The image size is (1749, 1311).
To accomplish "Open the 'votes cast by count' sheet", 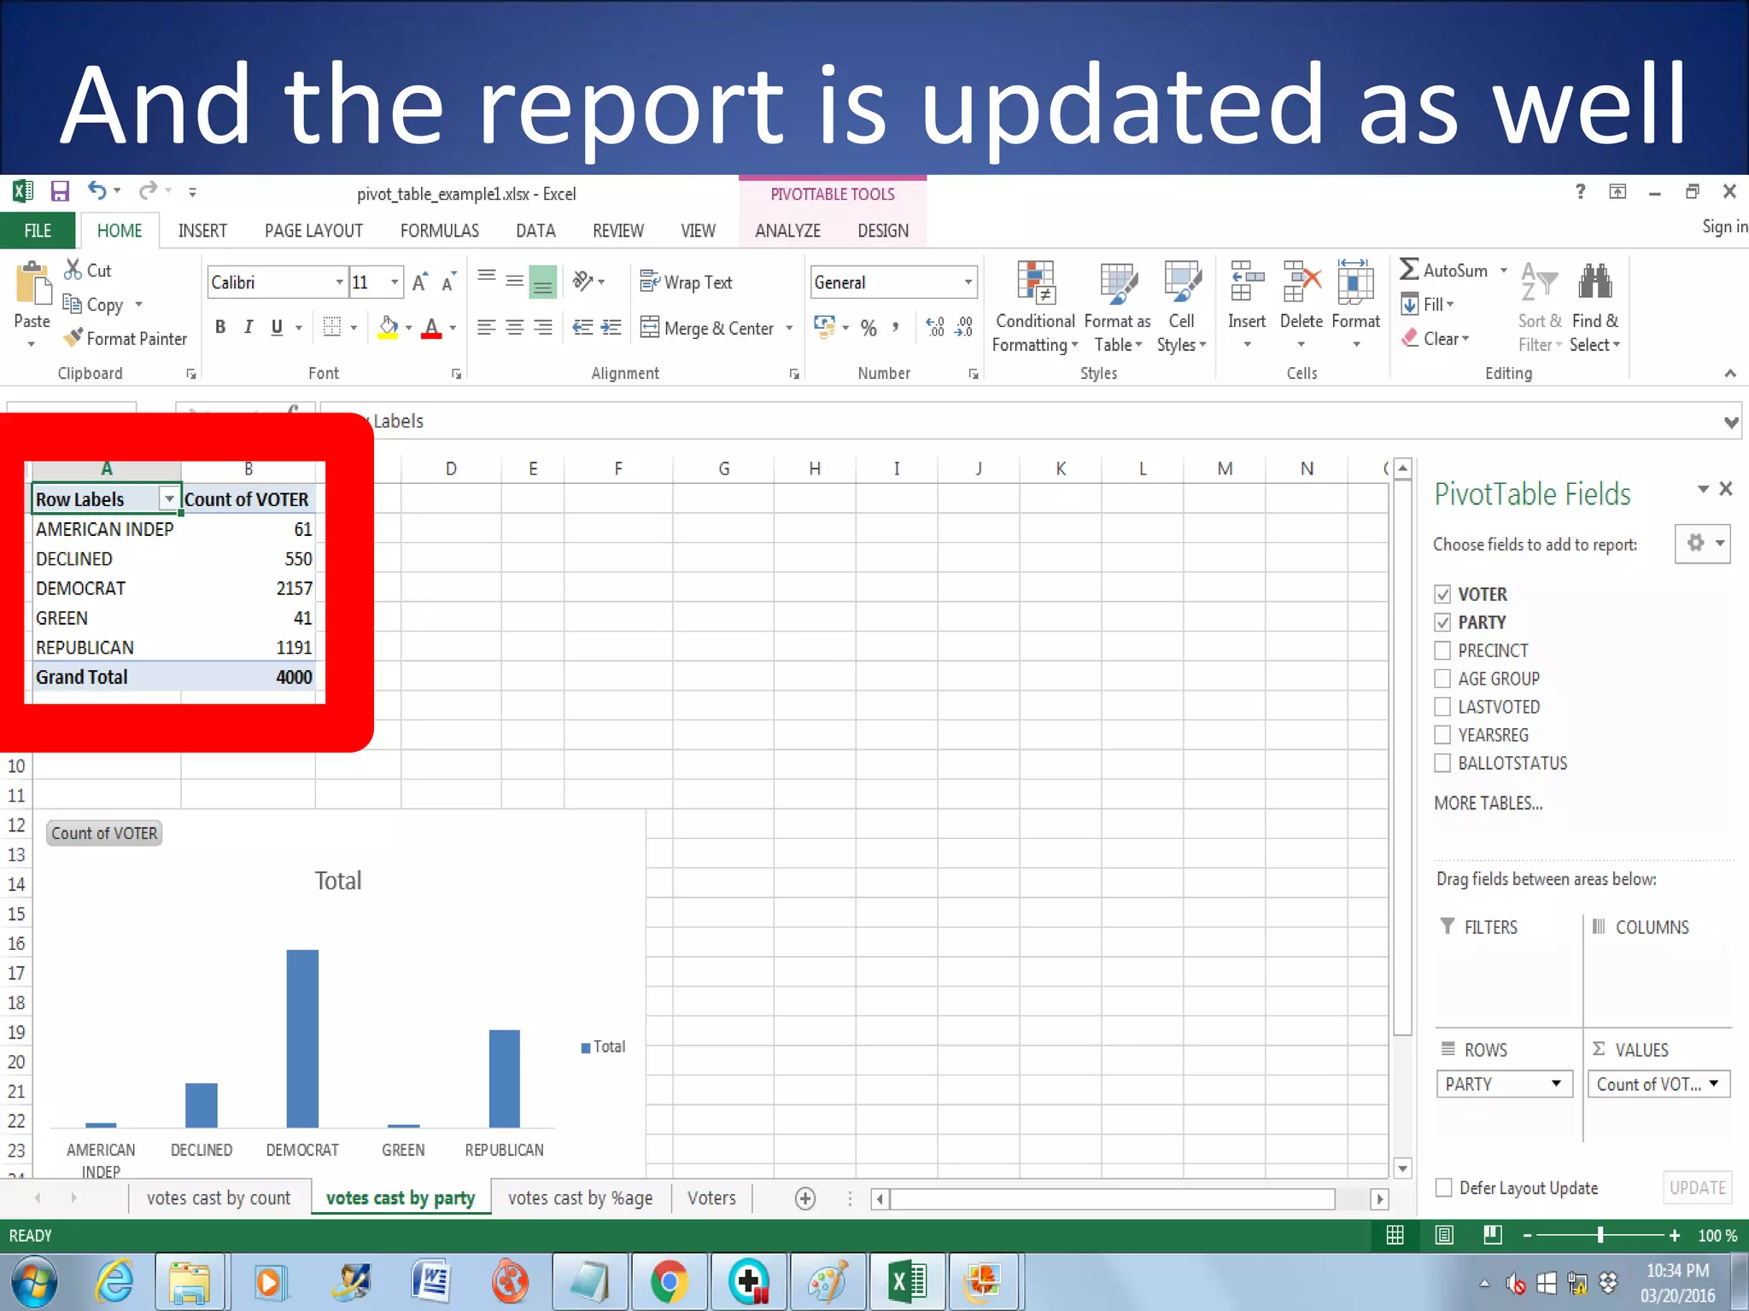I will pos(219,1198).
